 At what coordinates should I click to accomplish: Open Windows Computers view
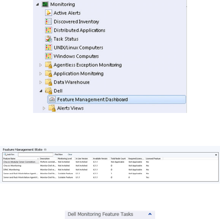[76, 56]
